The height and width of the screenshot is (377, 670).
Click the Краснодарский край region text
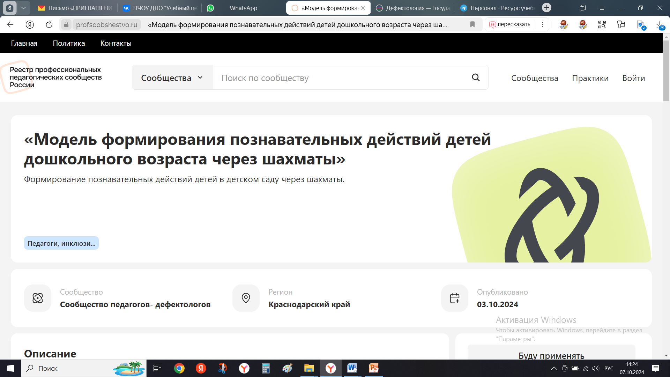[x=309, y=304]
